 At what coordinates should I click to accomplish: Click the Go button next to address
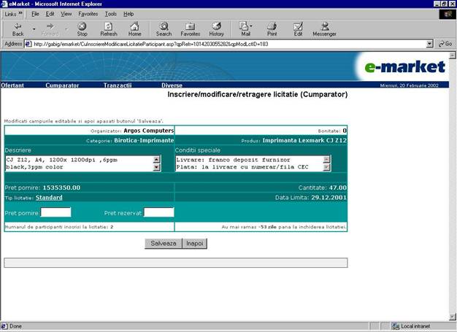coord(443,44)
